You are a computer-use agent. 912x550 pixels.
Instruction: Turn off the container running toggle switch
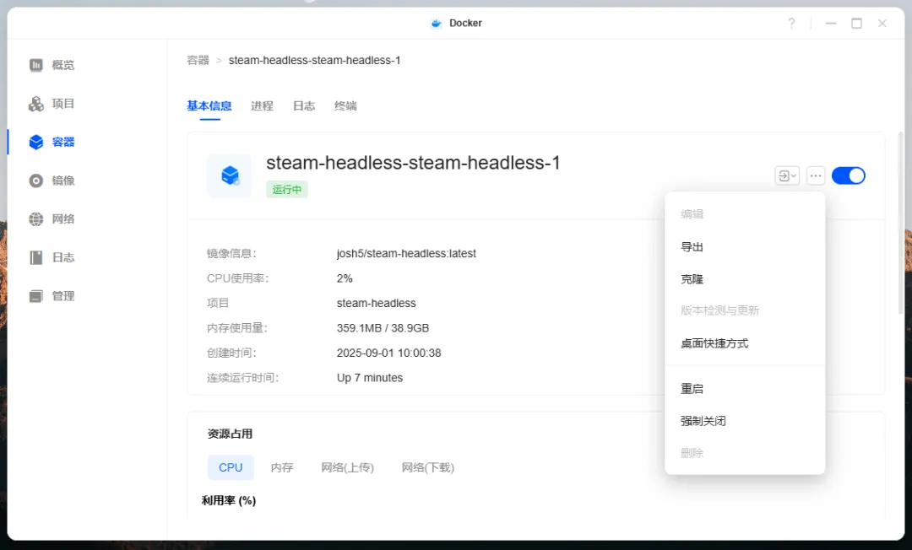tap(849, 175)
